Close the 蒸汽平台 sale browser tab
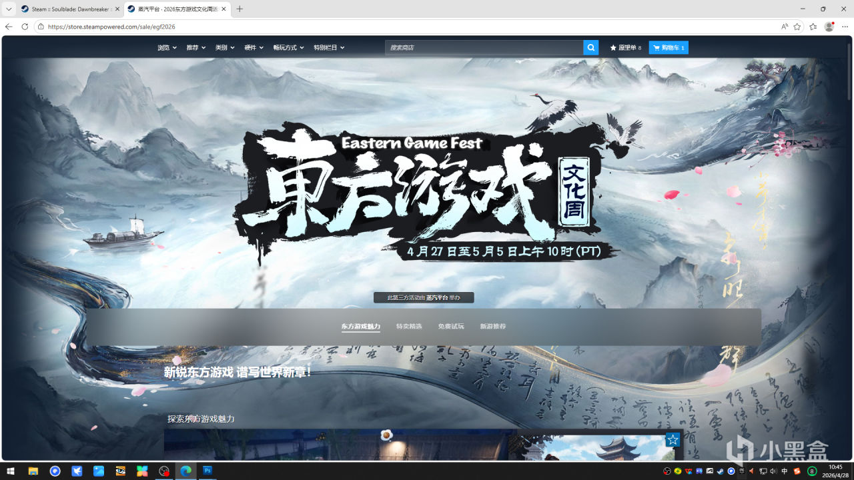 (x=224, y=9)
